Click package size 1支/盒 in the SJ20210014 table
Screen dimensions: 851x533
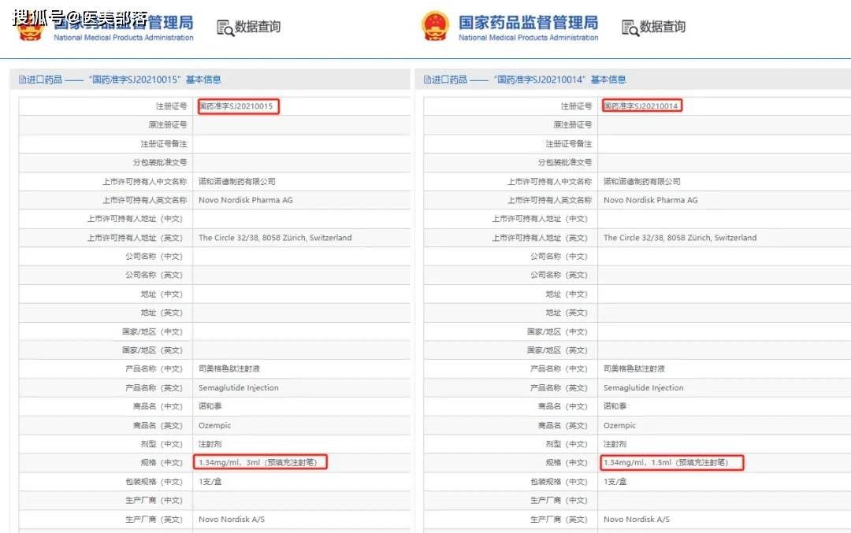coord(615,482)
